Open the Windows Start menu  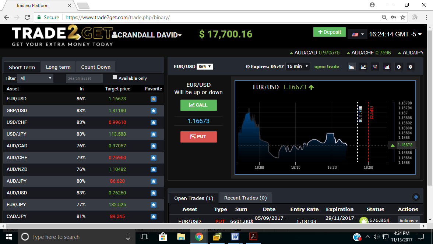coord(9,237)
